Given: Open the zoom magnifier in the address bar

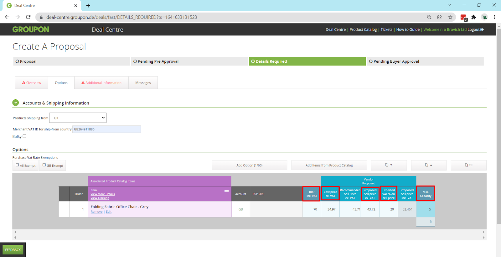Looking at the screenshot, I should click(429, 17).
